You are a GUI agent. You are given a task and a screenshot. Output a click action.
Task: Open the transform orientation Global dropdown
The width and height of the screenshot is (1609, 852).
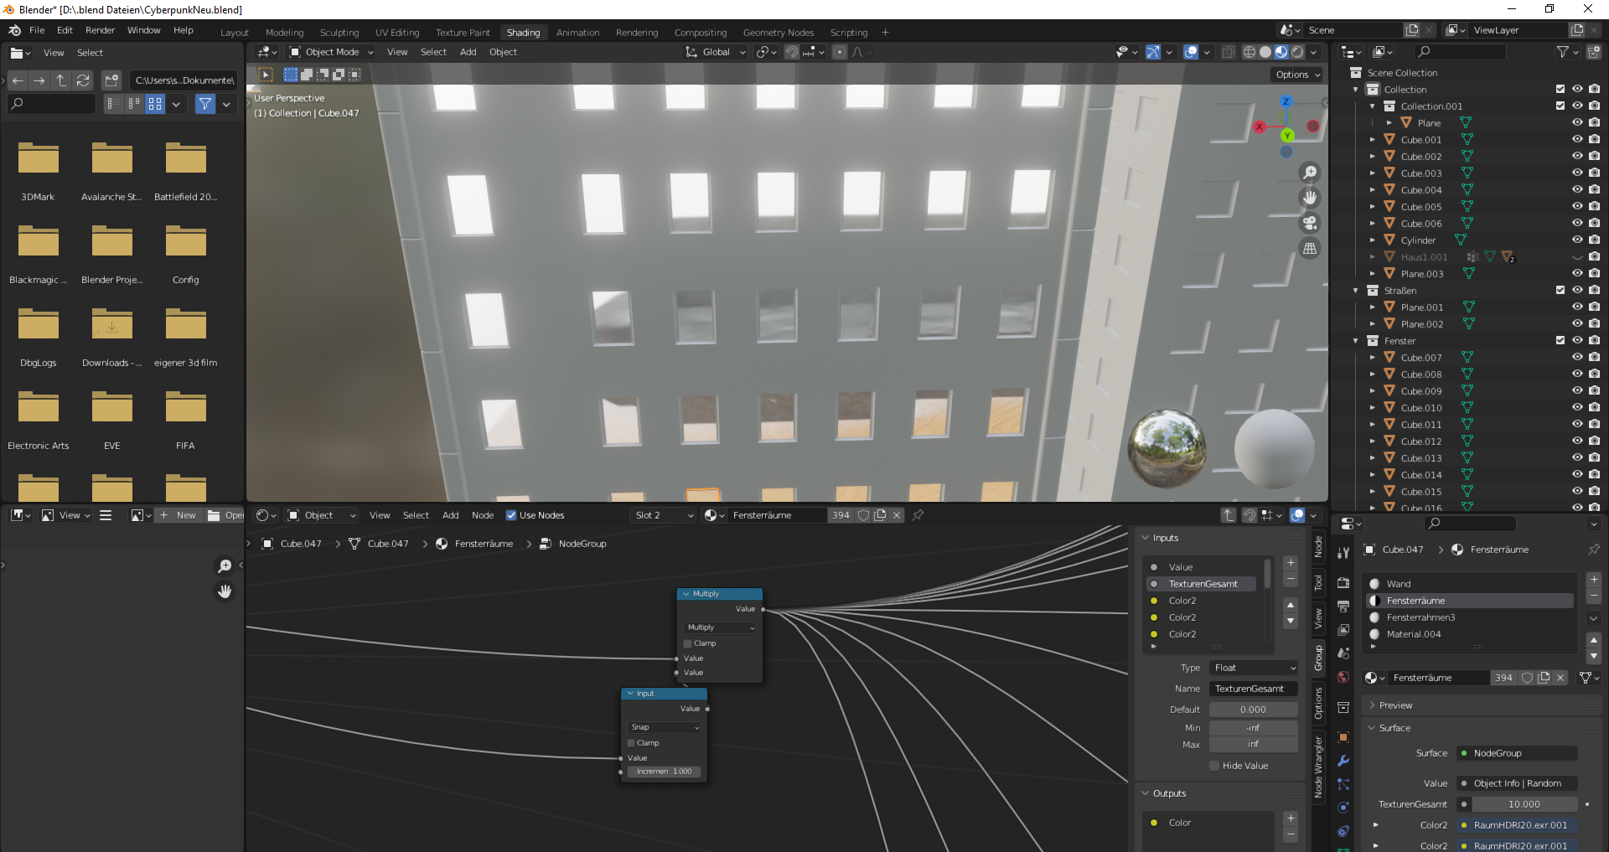[714, 52]
